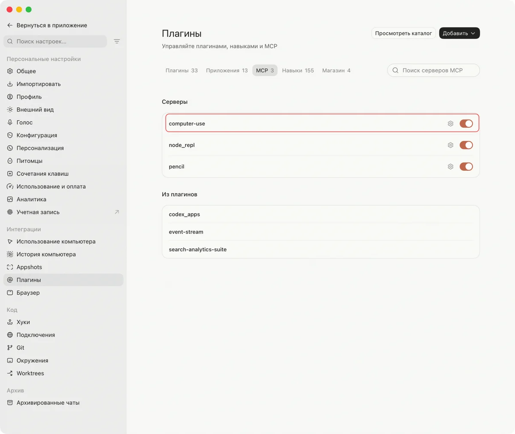The image size is (515, 434).
Task: Click the Учетная запись logo icon
Action: [10, 213]
